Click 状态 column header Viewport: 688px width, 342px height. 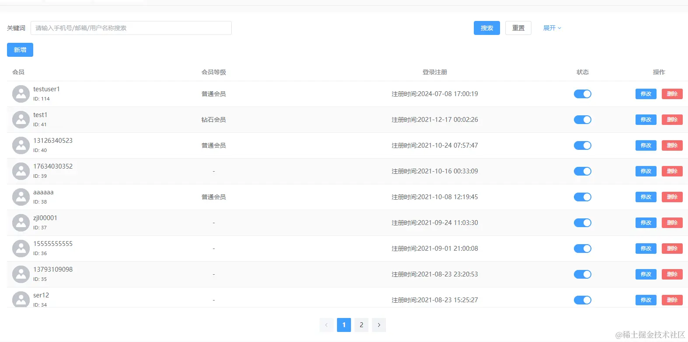tap(583, 72)
